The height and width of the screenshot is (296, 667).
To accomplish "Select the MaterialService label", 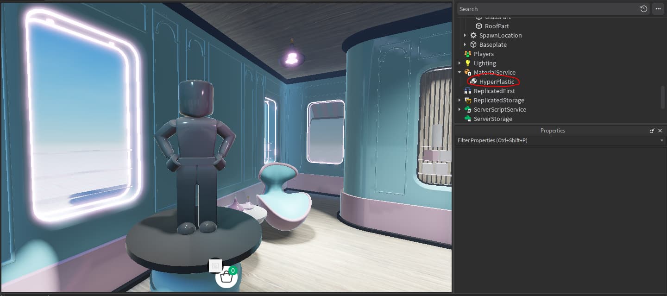I will (x=495, y=72).
